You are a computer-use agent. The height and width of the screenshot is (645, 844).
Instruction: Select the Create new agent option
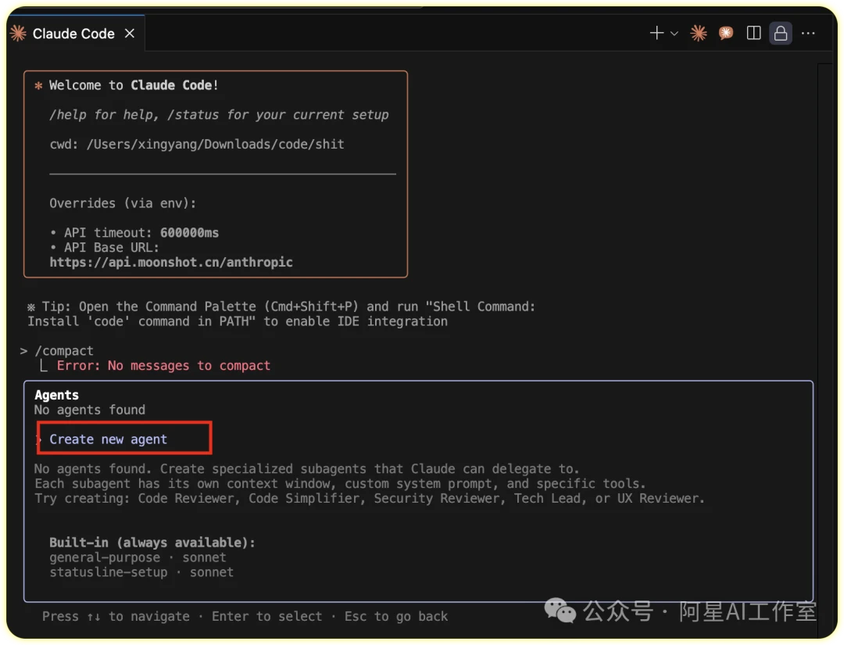pos(108,439)
